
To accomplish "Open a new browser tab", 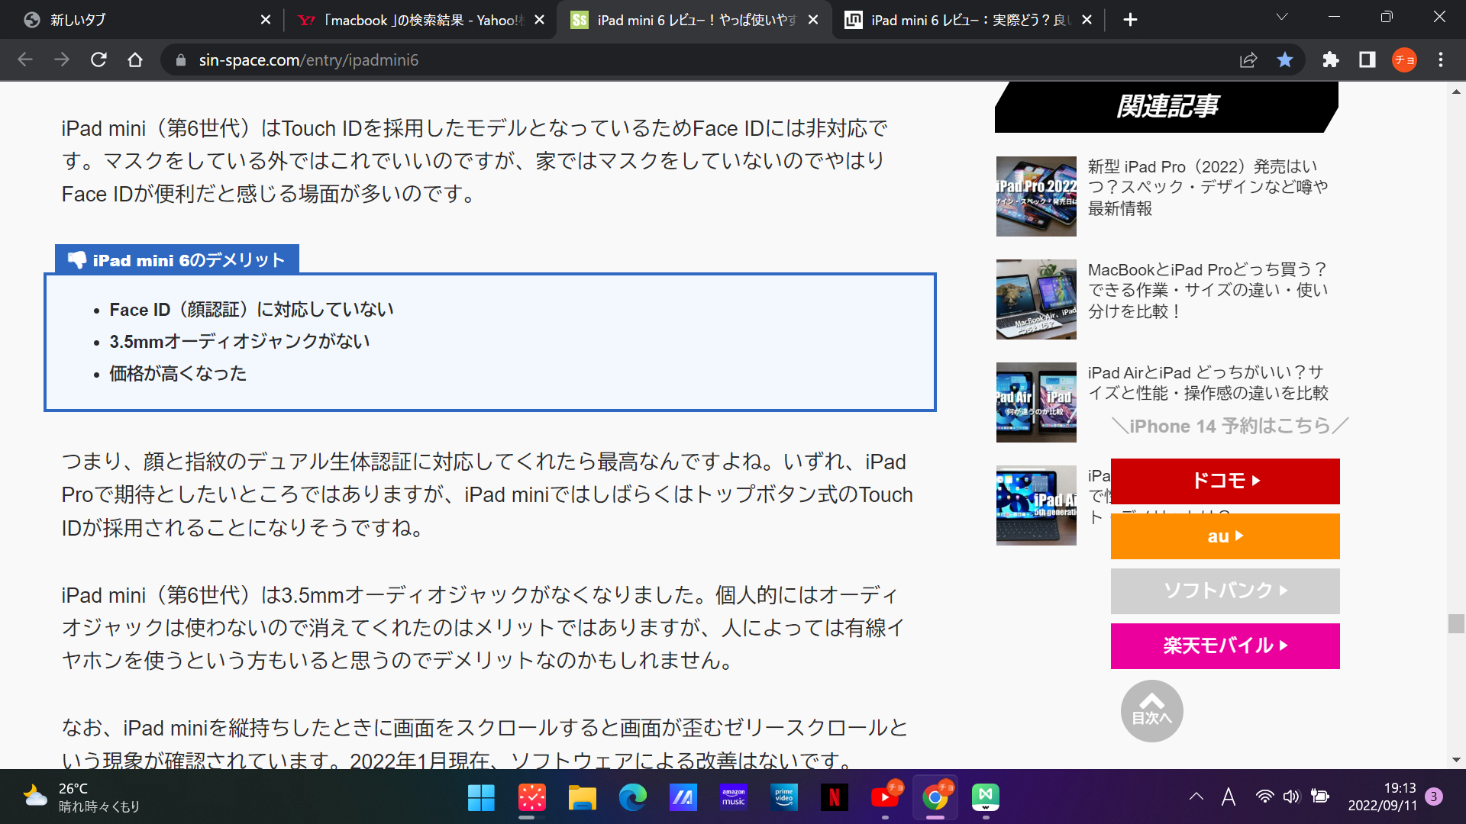I will [1130, 20].
